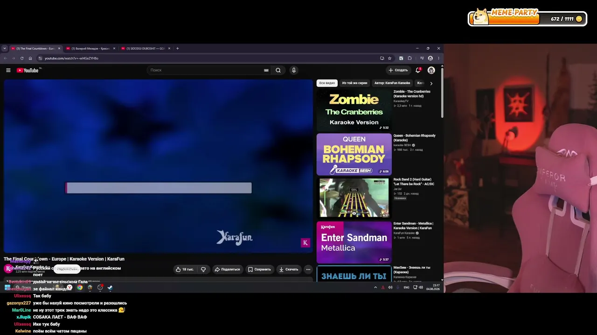
Task: Go to the YouTube home logo
Action: click(28, 70)
